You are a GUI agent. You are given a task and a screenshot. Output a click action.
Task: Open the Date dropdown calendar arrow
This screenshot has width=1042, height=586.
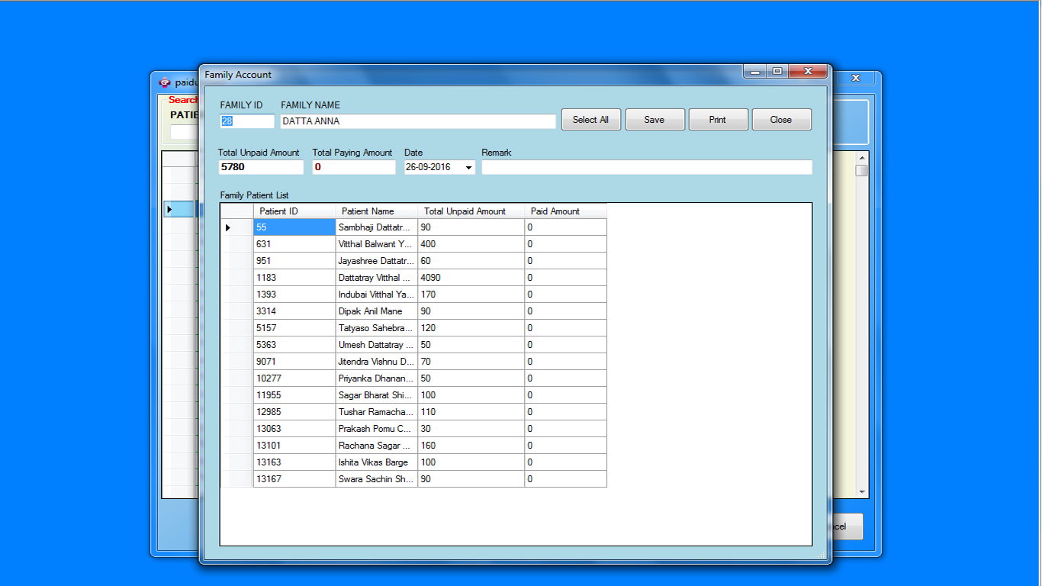[x=468, y=167]
